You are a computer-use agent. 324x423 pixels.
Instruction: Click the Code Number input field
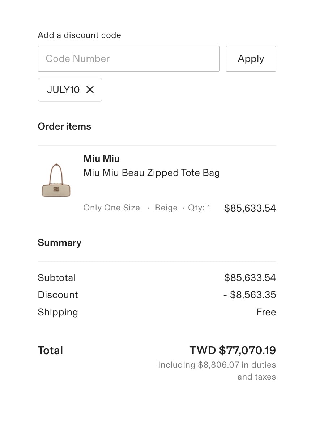click(x=129, y=59)
